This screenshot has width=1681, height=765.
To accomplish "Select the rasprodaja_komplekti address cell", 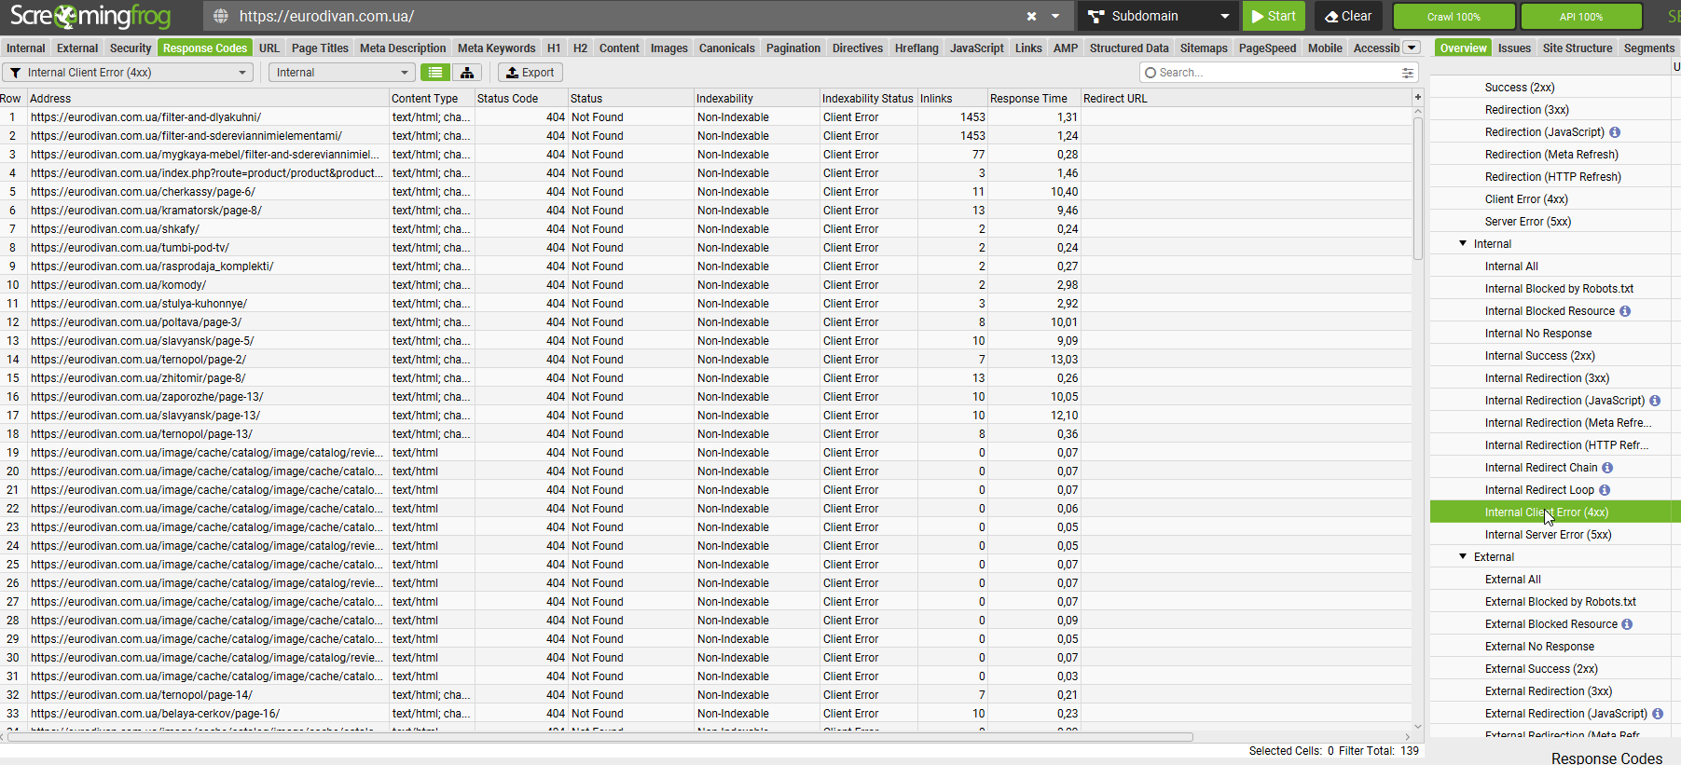I will (208, 266).
